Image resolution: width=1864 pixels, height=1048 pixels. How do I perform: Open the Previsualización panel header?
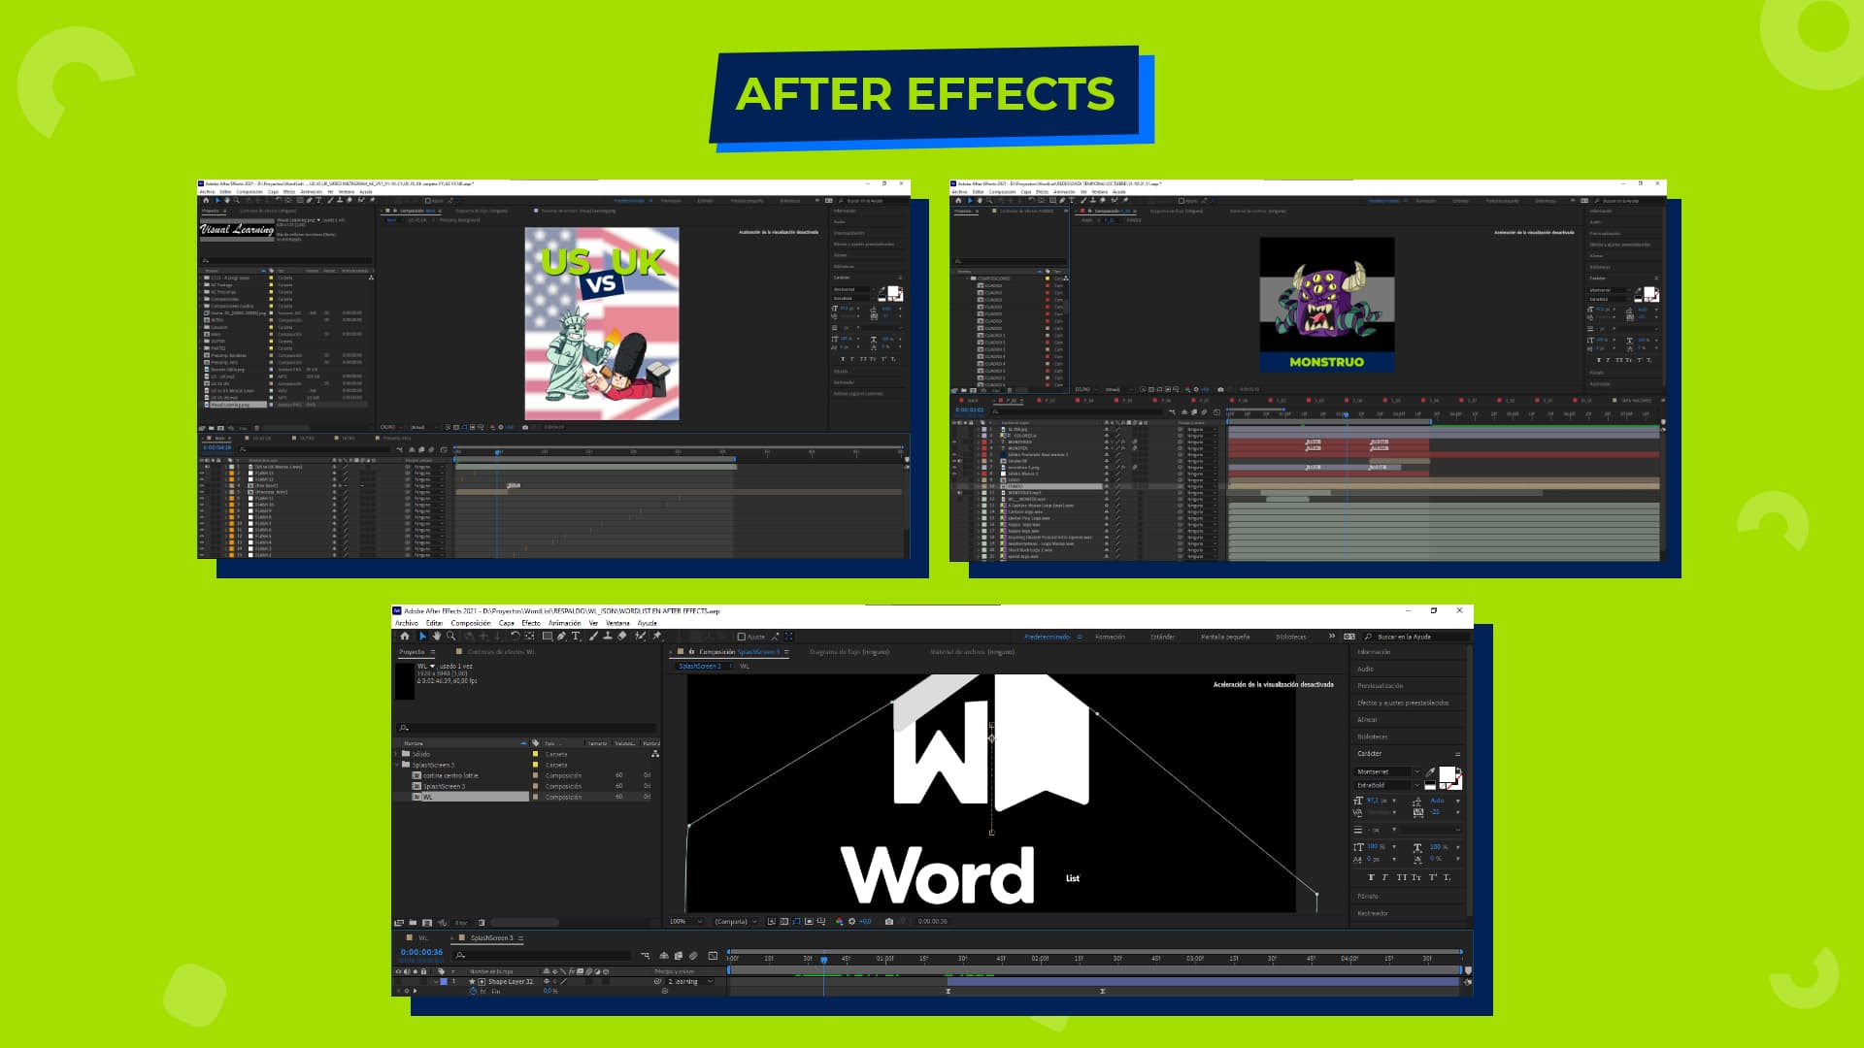point(1380,686)
